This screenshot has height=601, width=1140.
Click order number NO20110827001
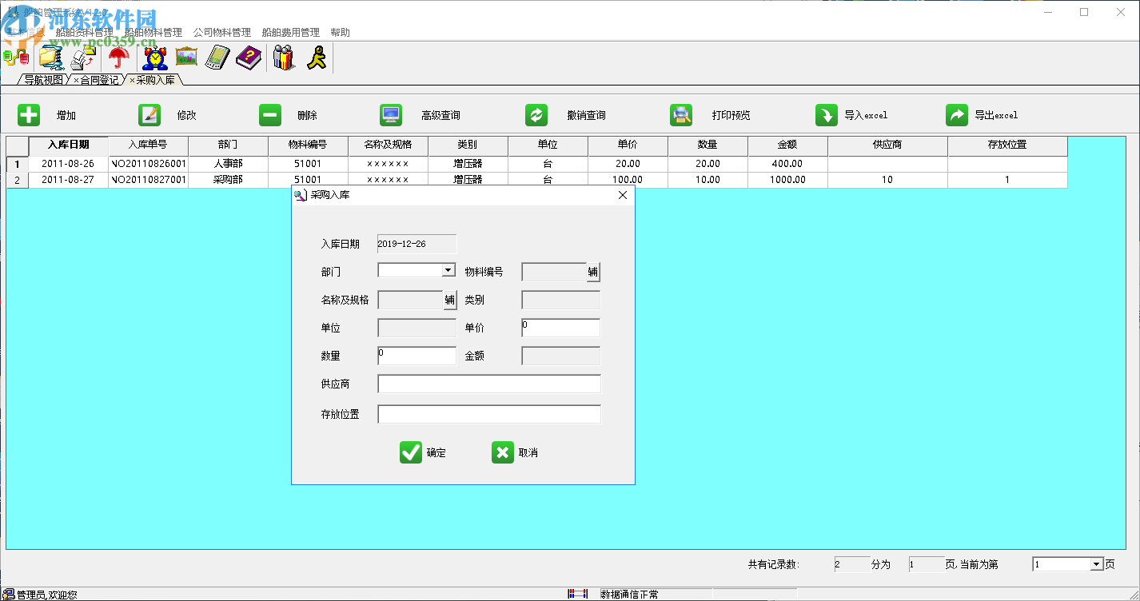(x=149, y=180)
